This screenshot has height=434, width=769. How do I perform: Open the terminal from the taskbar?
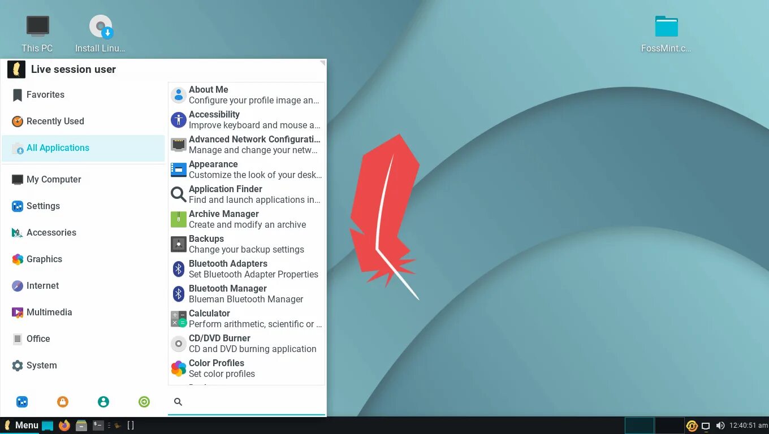98,426
